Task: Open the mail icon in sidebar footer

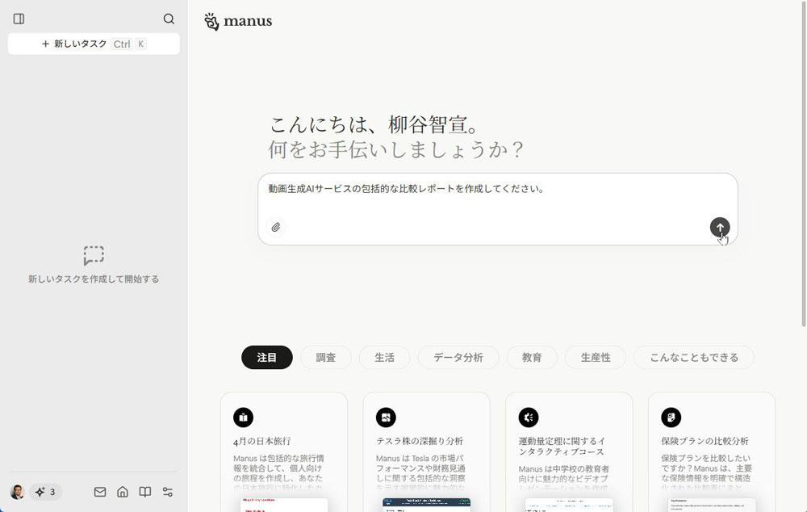Action: pos(100,492)
